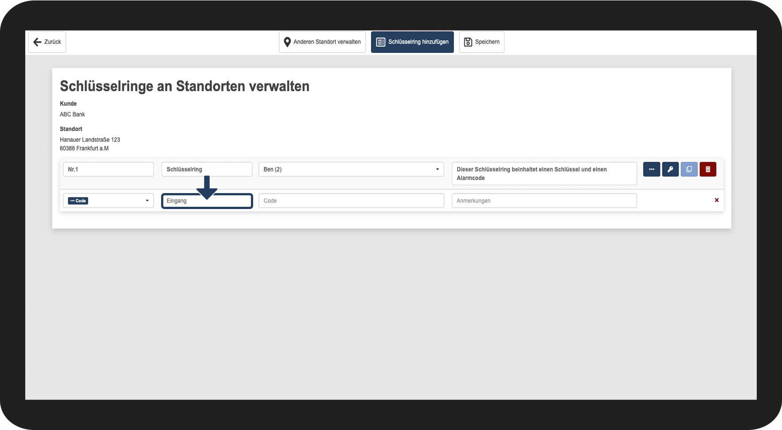Click the list icon in Schlüsselring hinzufügen
Screen dimensions: 782x430
pos(381,42)
